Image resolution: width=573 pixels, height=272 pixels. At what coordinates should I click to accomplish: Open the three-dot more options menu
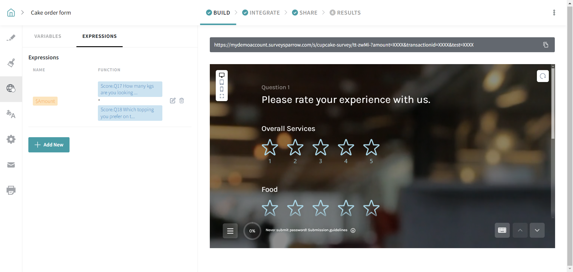(554, 13)
